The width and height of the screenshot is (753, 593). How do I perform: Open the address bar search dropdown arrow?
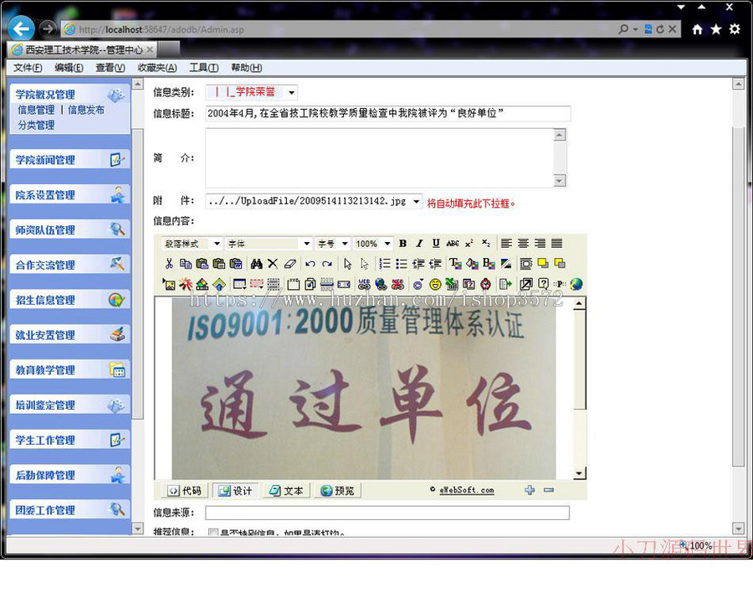pos(635,29)
